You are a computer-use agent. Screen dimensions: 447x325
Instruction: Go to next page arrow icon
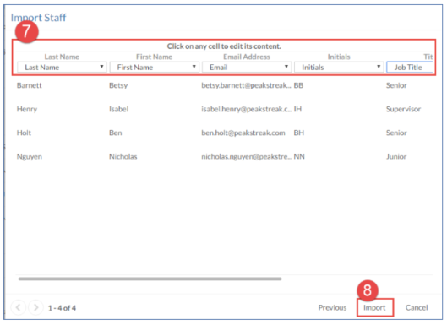click(36, 307)
